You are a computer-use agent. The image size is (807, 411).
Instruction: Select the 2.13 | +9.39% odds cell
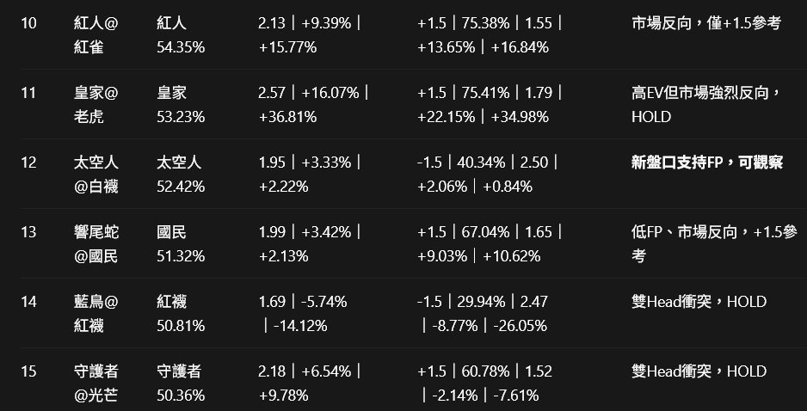(x=310, y=35)
